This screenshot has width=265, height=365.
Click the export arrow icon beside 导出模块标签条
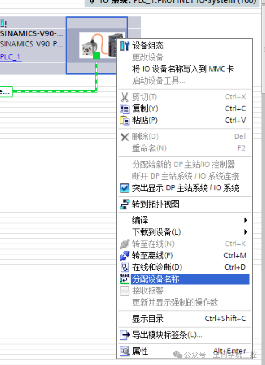[125, 335]
